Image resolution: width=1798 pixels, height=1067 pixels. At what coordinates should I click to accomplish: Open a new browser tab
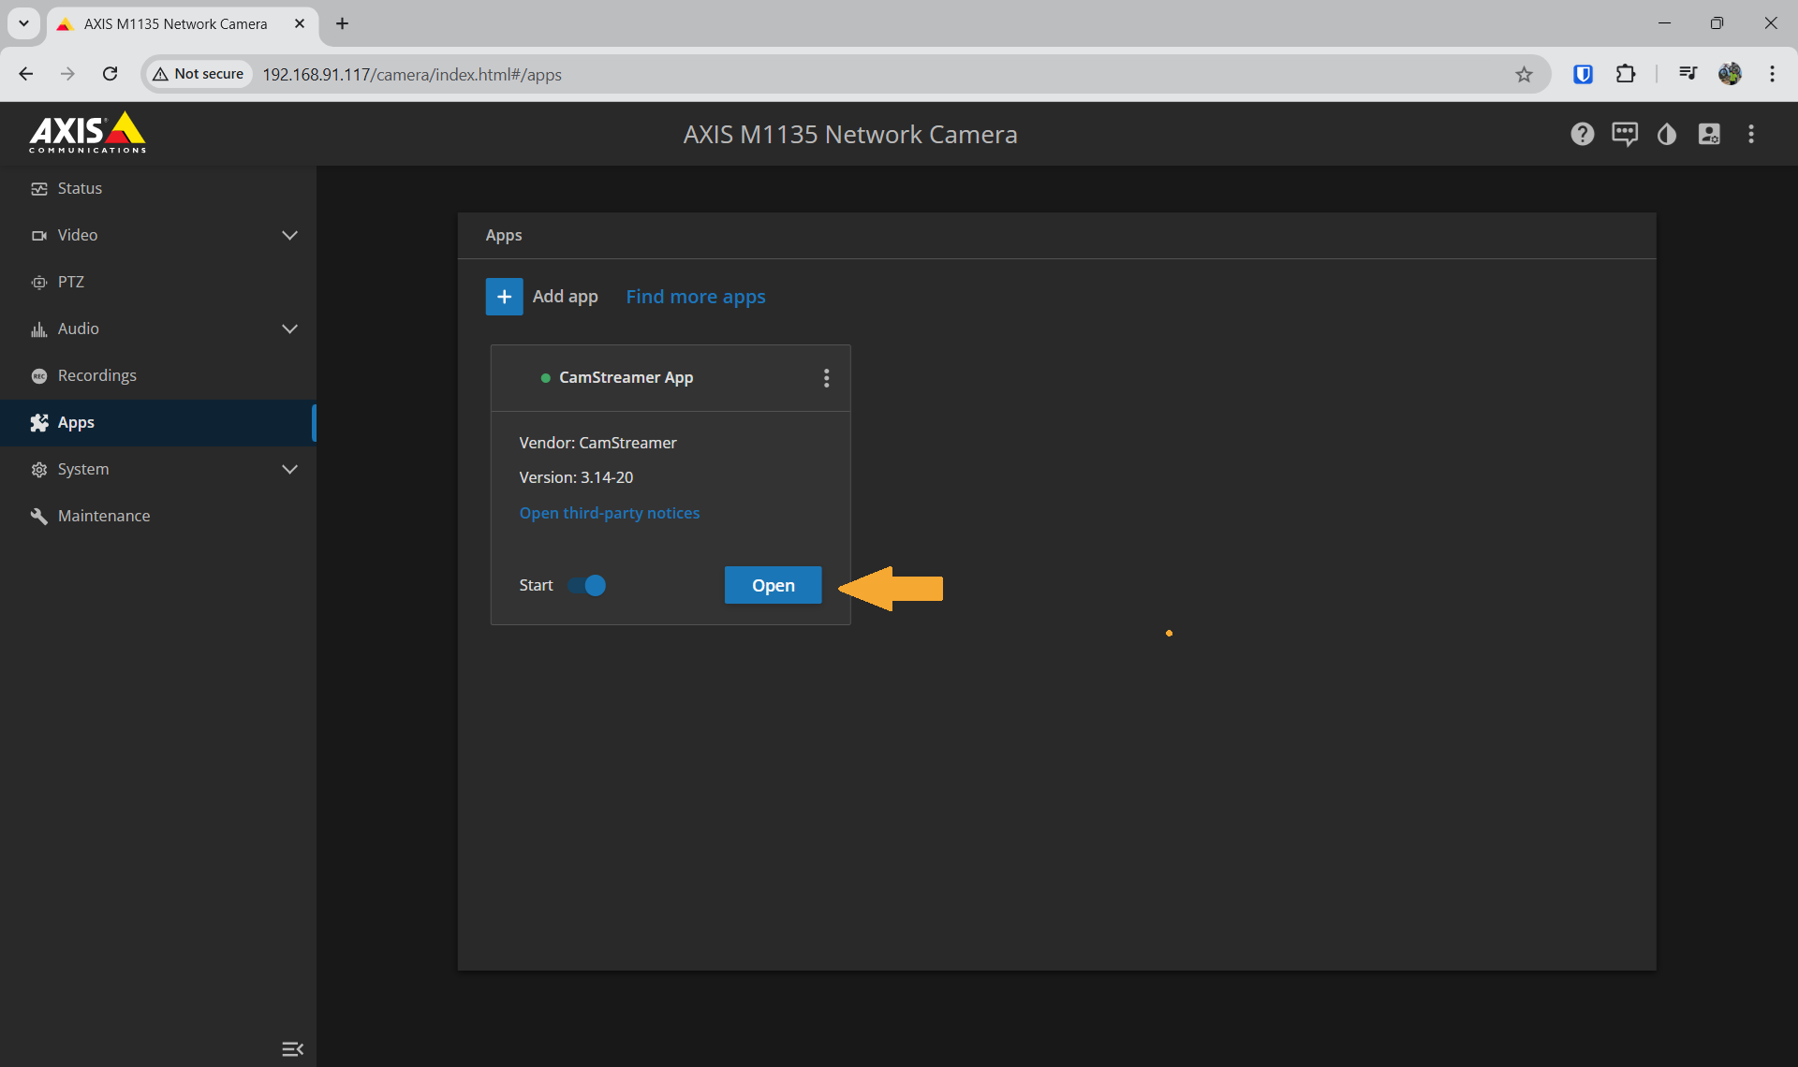(x=342, y=23)
